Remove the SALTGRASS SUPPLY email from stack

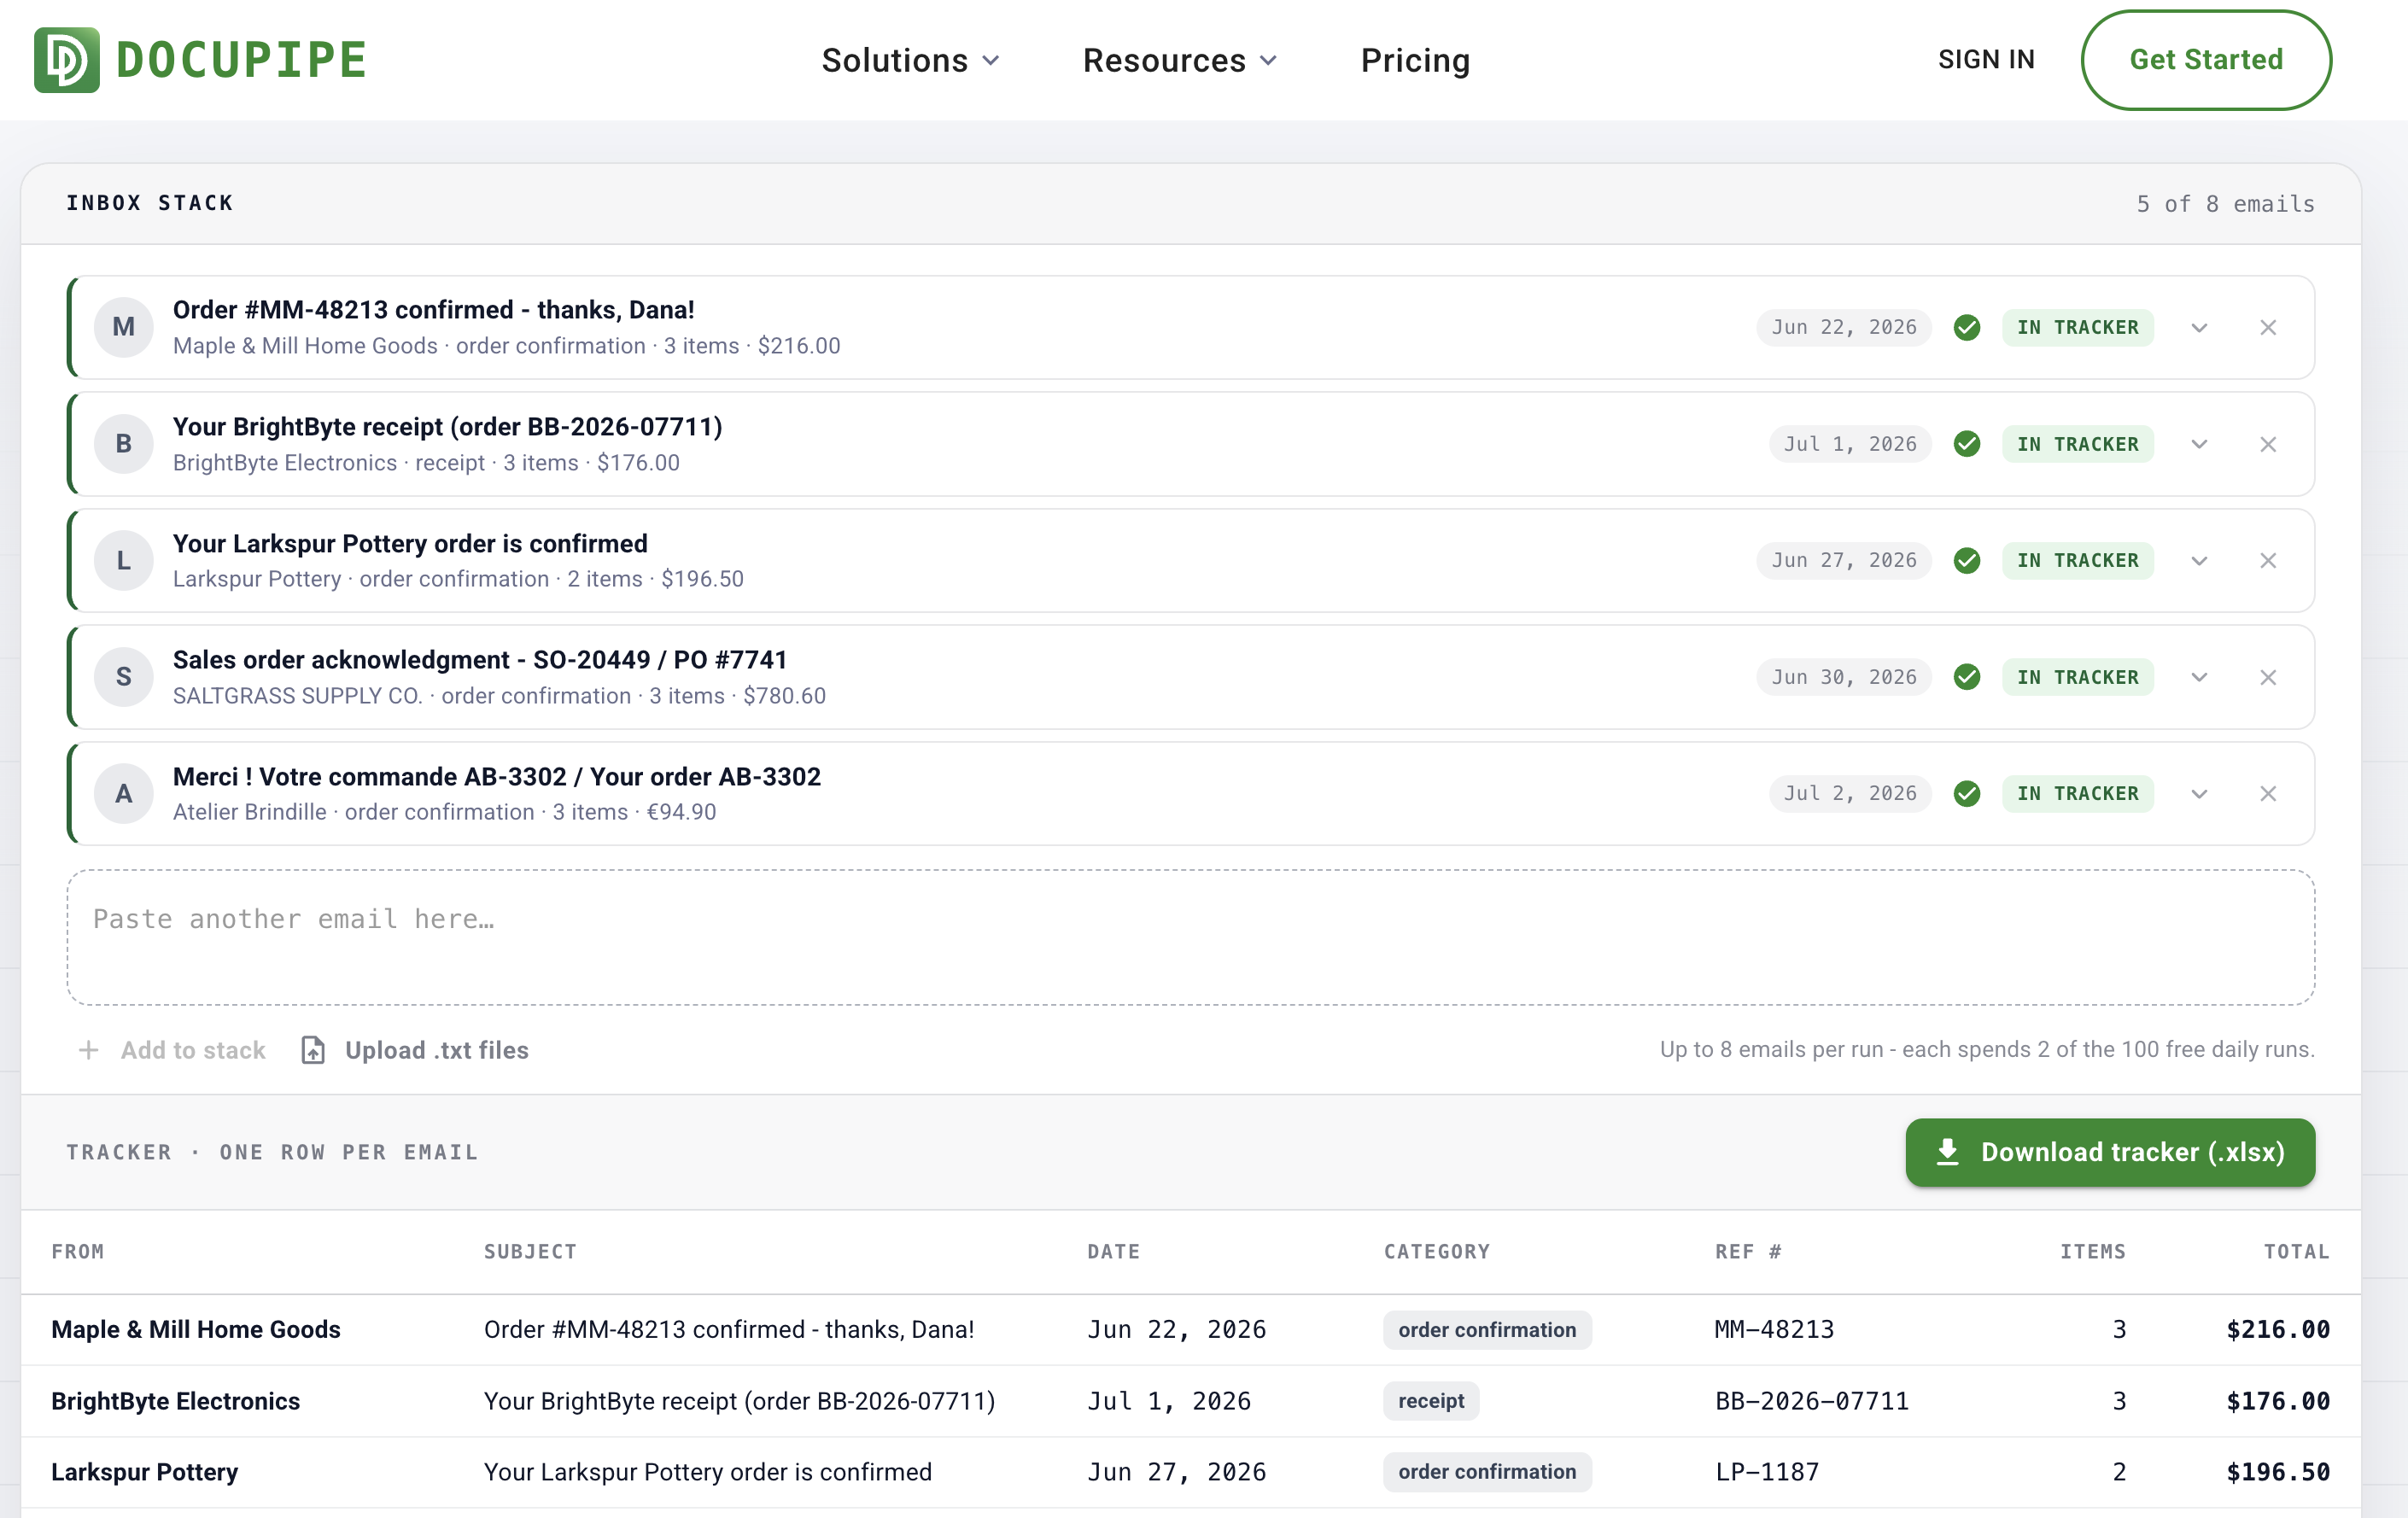pyautogui.click(x=2268, y=677)
